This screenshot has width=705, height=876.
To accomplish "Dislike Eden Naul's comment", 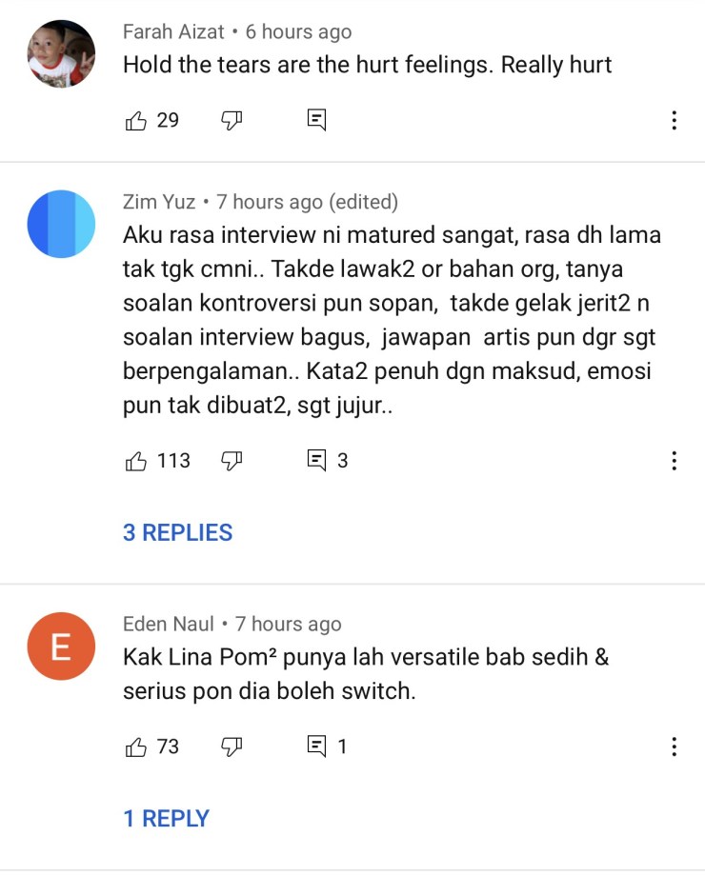I will point(232,747).
